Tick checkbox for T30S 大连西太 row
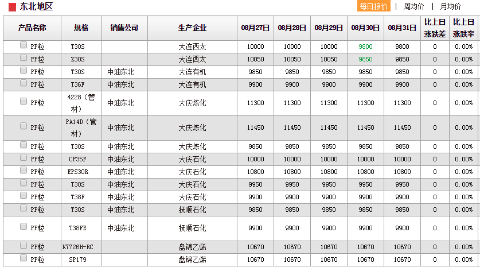Viewport: 480px width, 267px height. click(x=24, y=45)
